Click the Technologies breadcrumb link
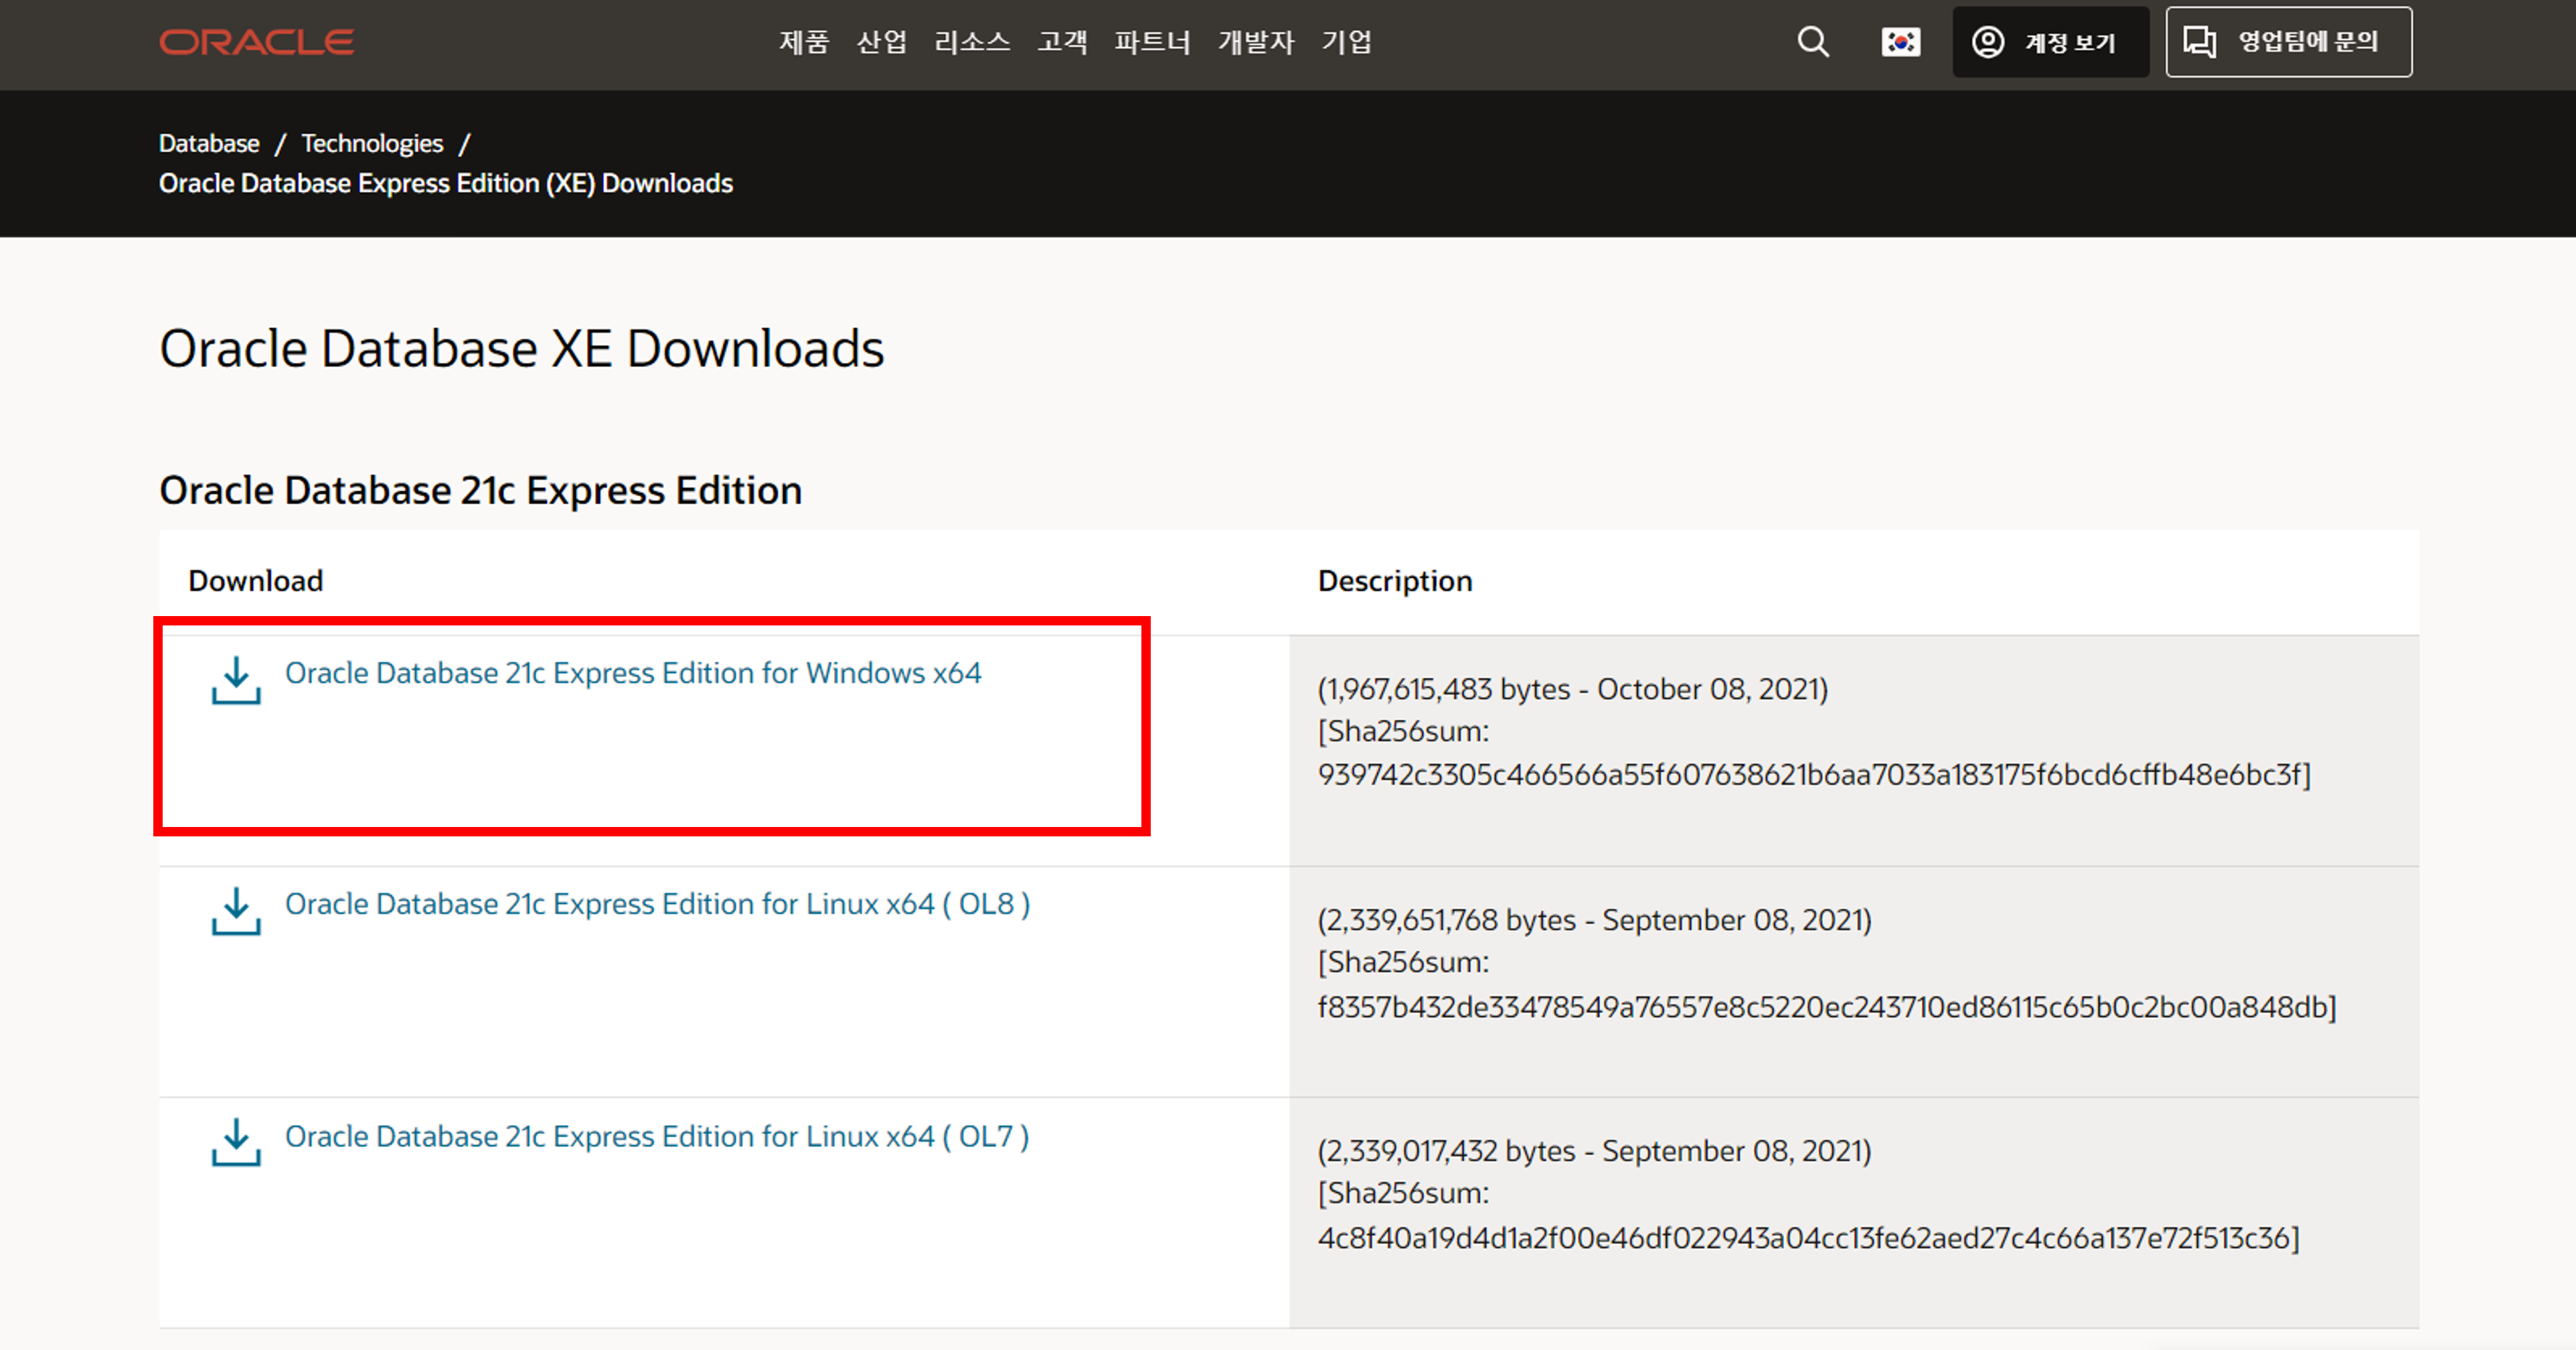 (372, 143)
